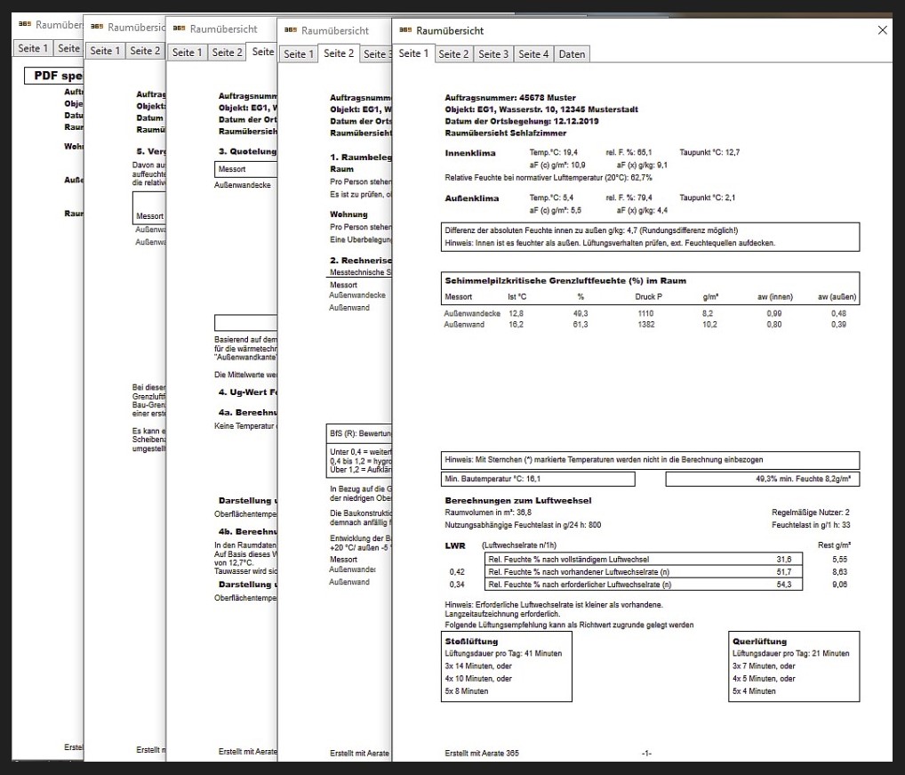
Task: Click 'Auftragsnummer: 45678 Muster' text
Action: coord(509,98)
